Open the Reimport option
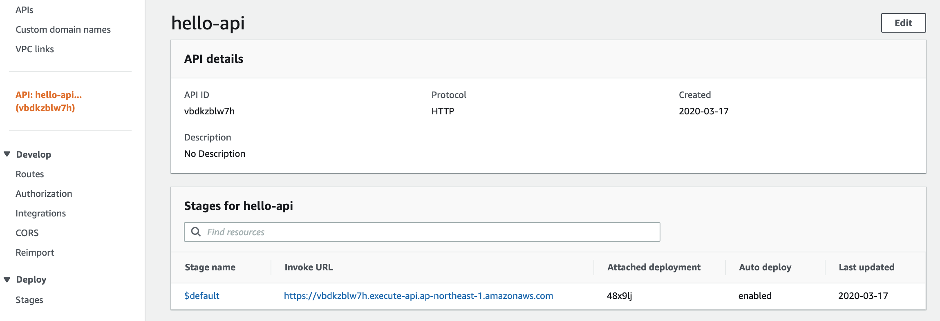The height and width of the screenshot is (321, 940). 35,252
